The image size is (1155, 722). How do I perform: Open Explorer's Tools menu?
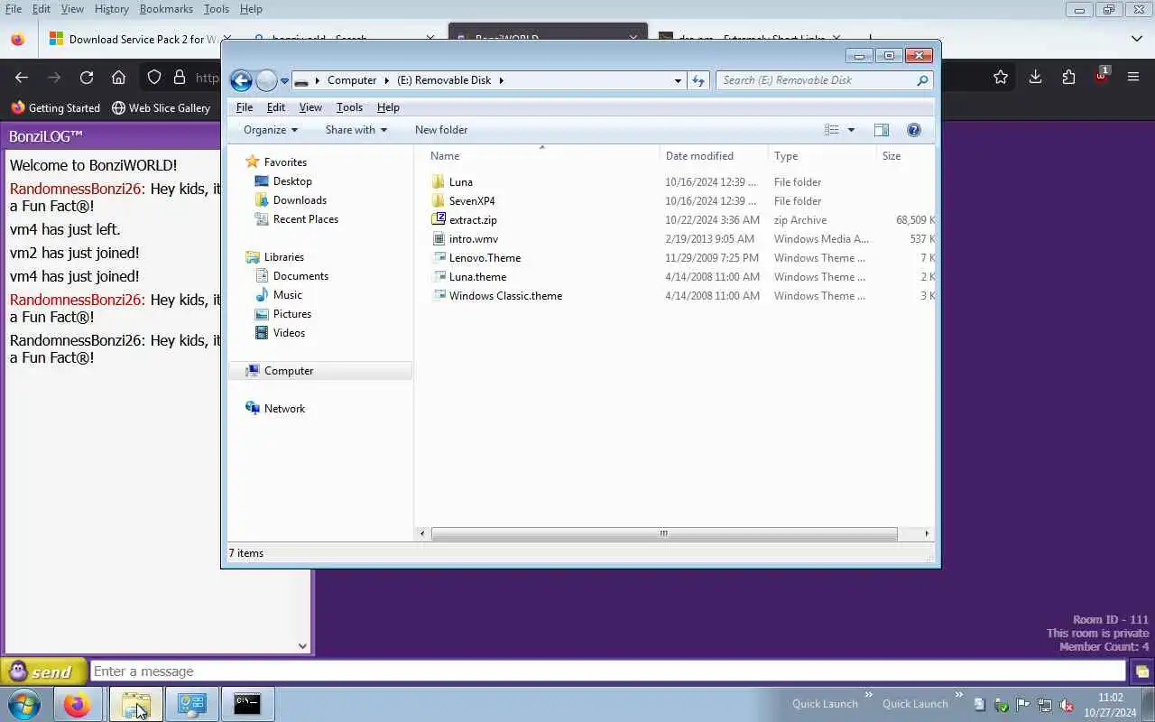349,107
